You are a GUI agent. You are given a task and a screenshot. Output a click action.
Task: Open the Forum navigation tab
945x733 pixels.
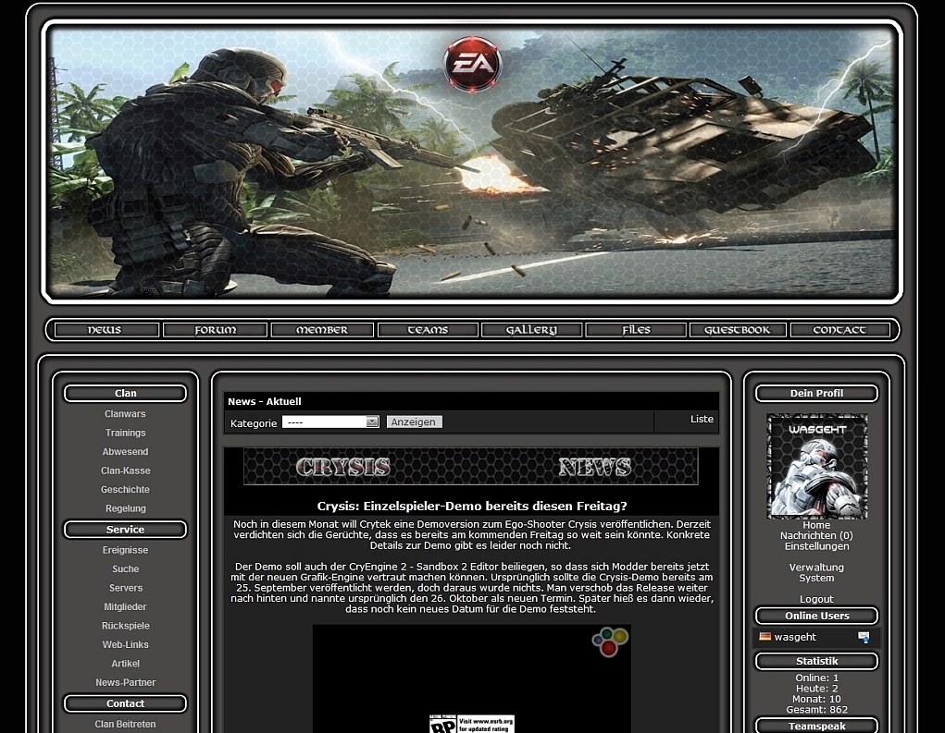coord(215,330)
